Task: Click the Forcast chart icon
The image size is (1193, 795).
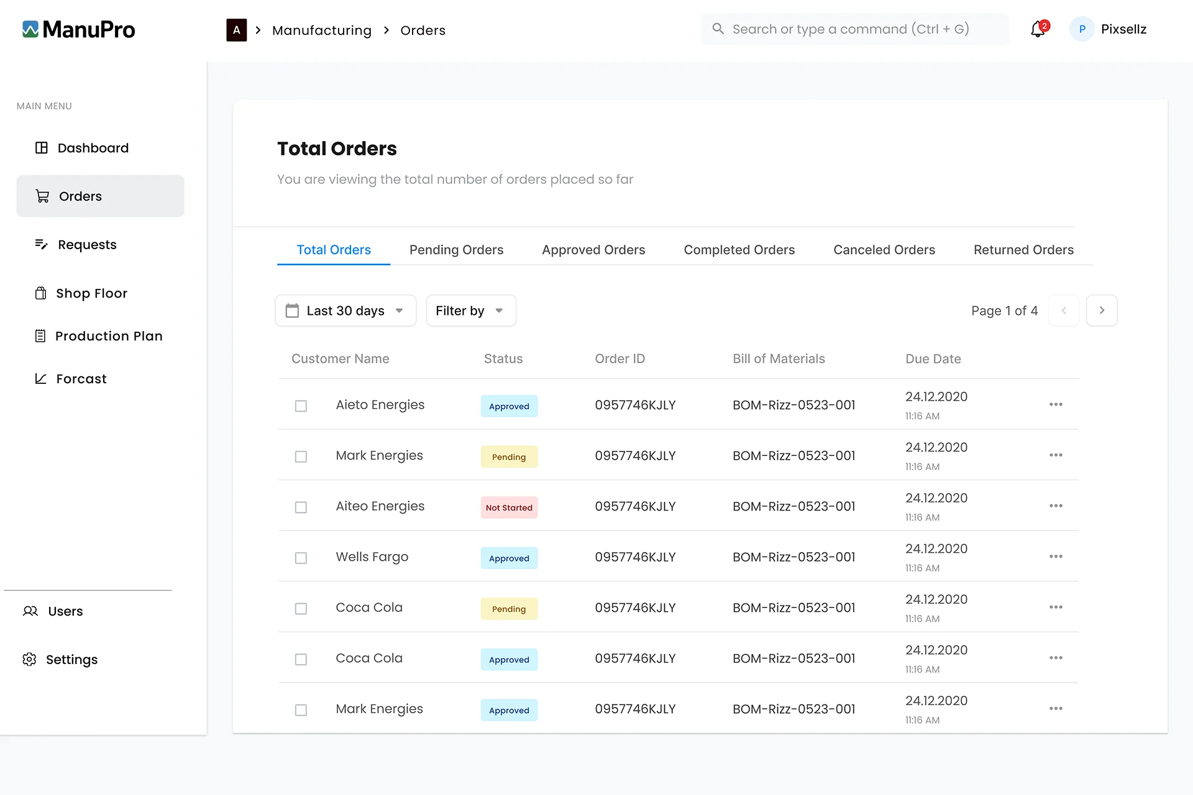Action: (41, 379)
